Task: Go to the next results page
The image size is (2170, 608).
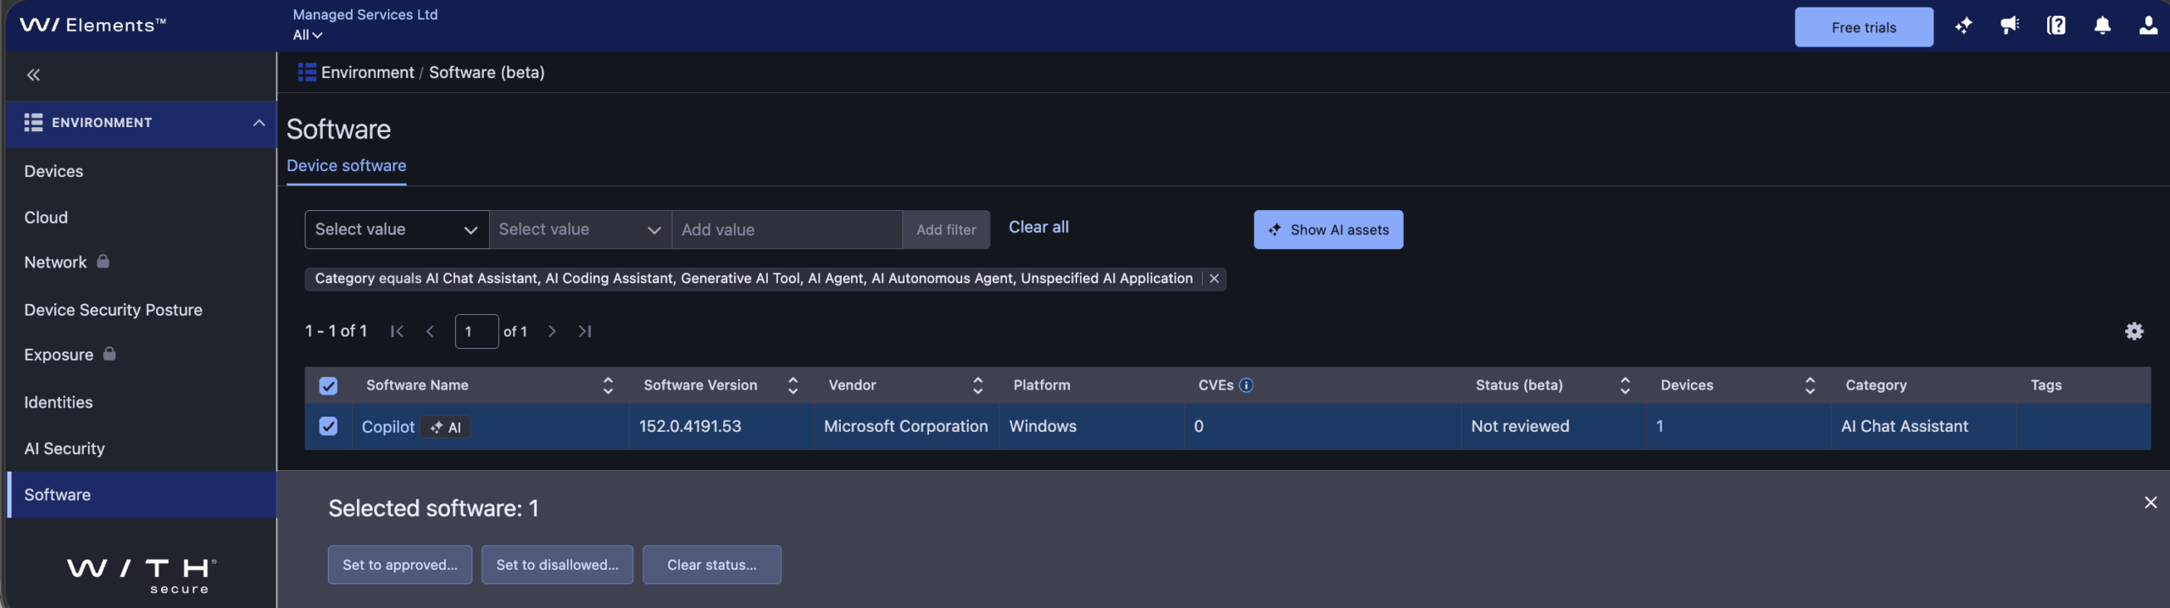Action: coord(552,331)
